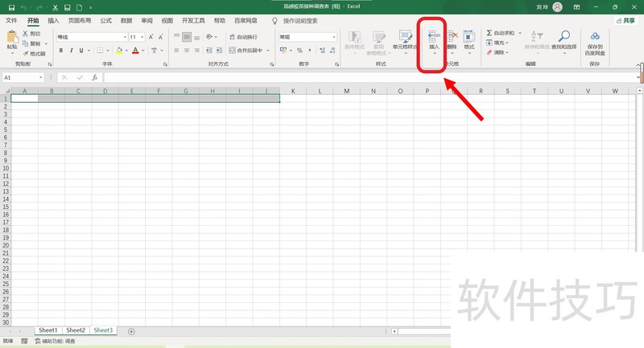Switch to the 页面布局 ribbon tab
The height and width of the screenshot is (348, 644).
[x=79, y=21]
